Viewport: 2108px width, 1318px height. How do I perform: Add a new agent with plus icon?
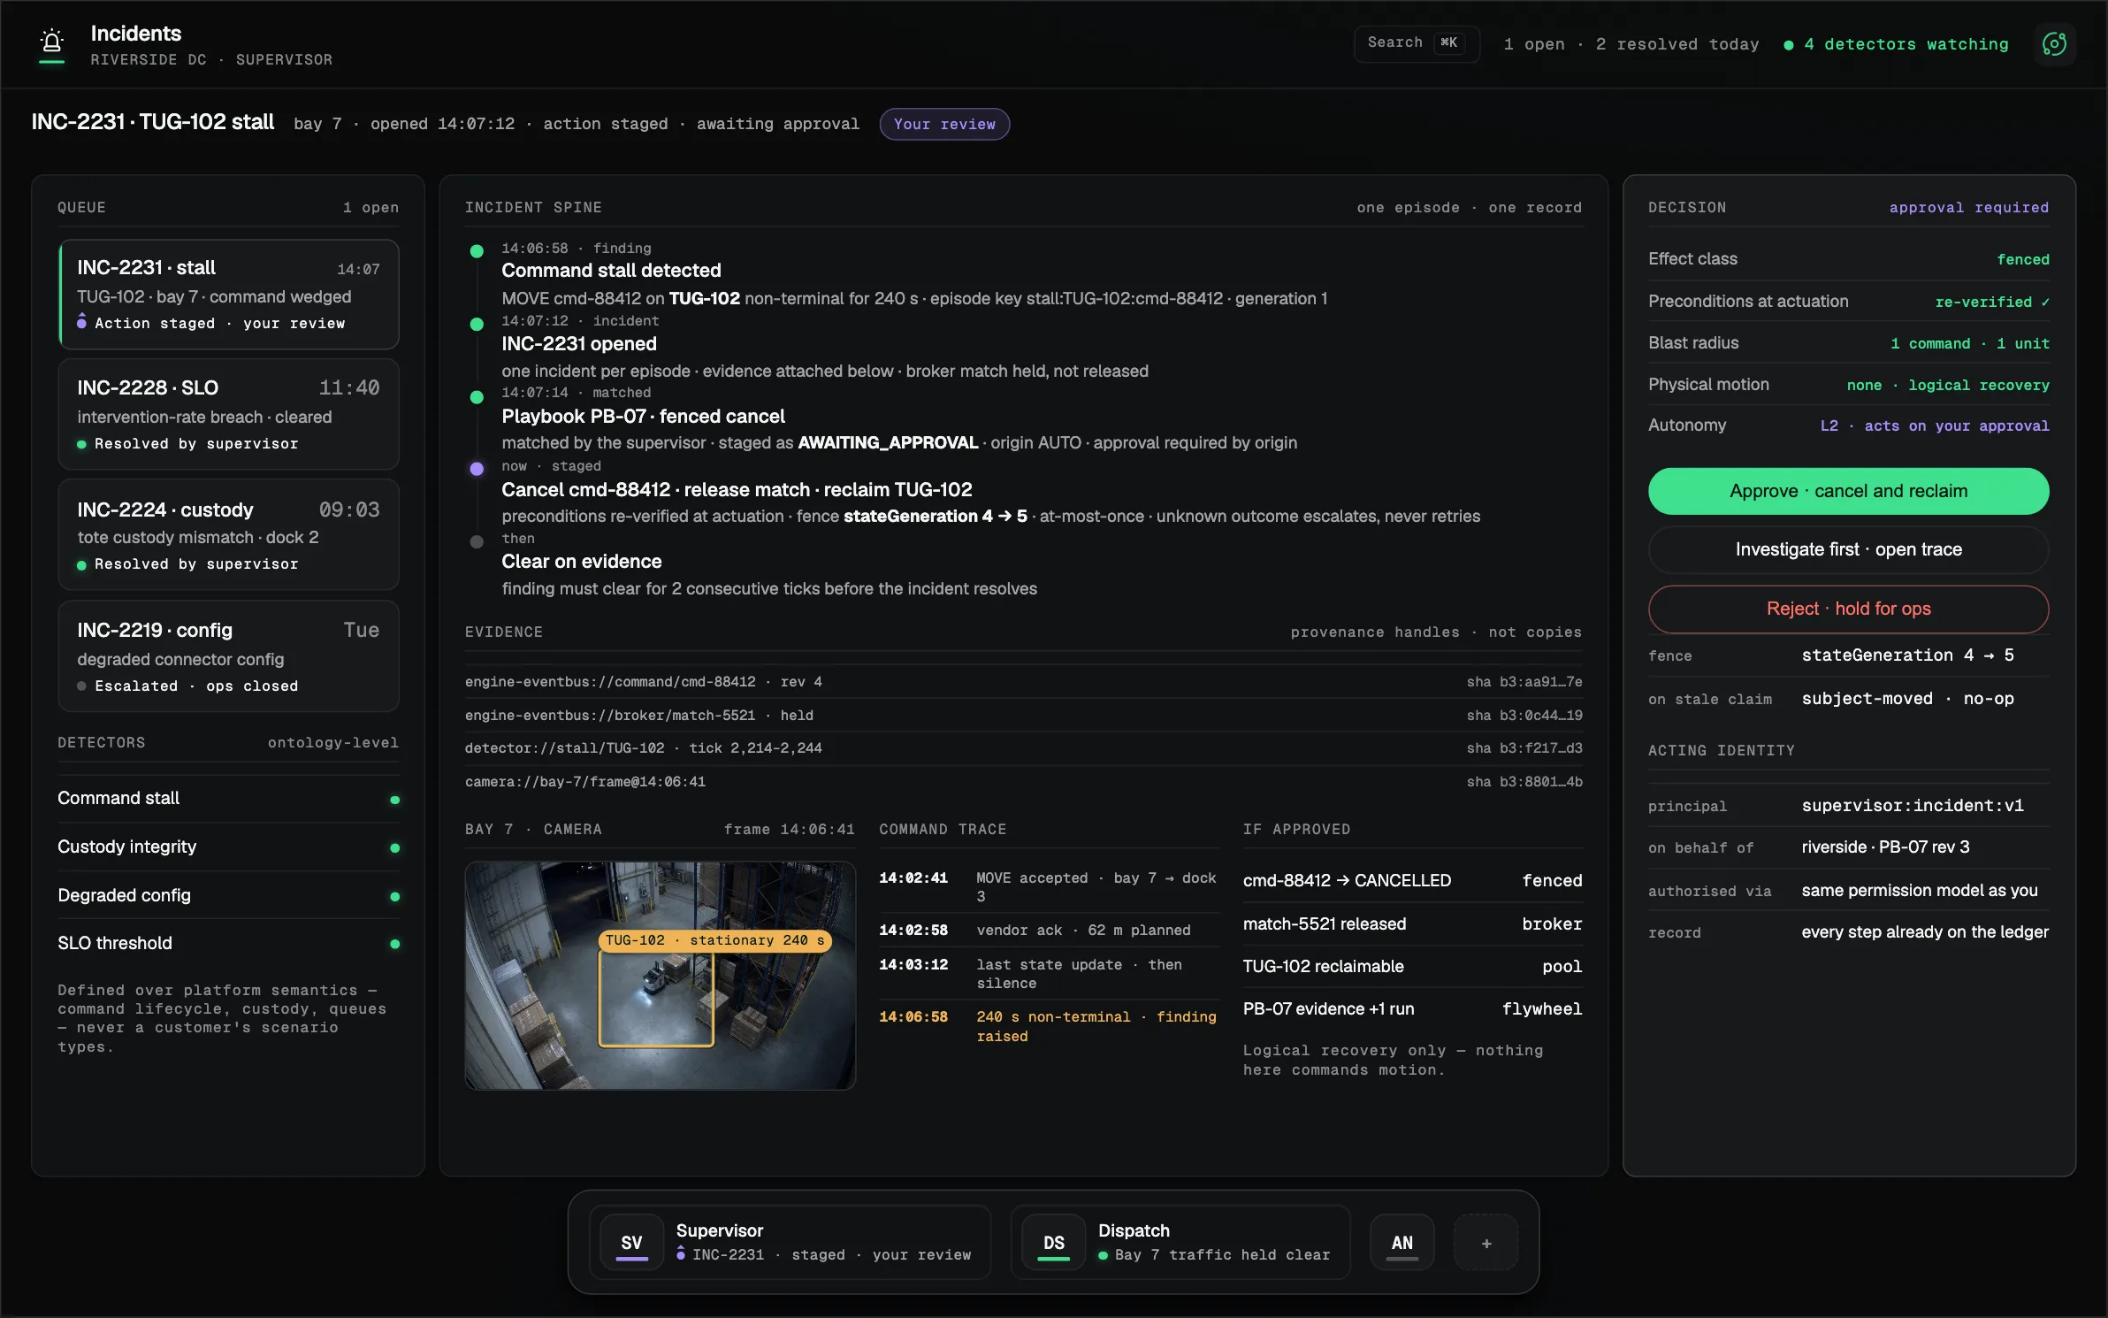click(x=1486, y=1242)
